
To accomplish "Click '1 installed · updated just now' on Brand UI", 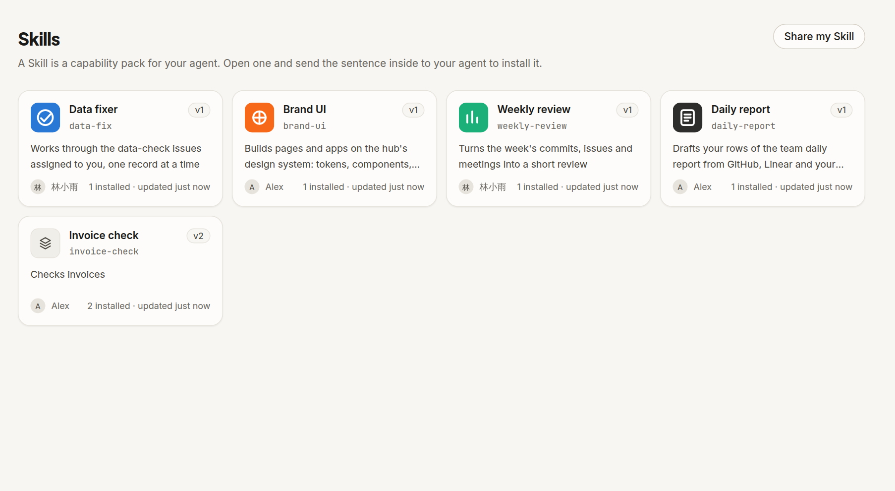I will coord(363,187).
